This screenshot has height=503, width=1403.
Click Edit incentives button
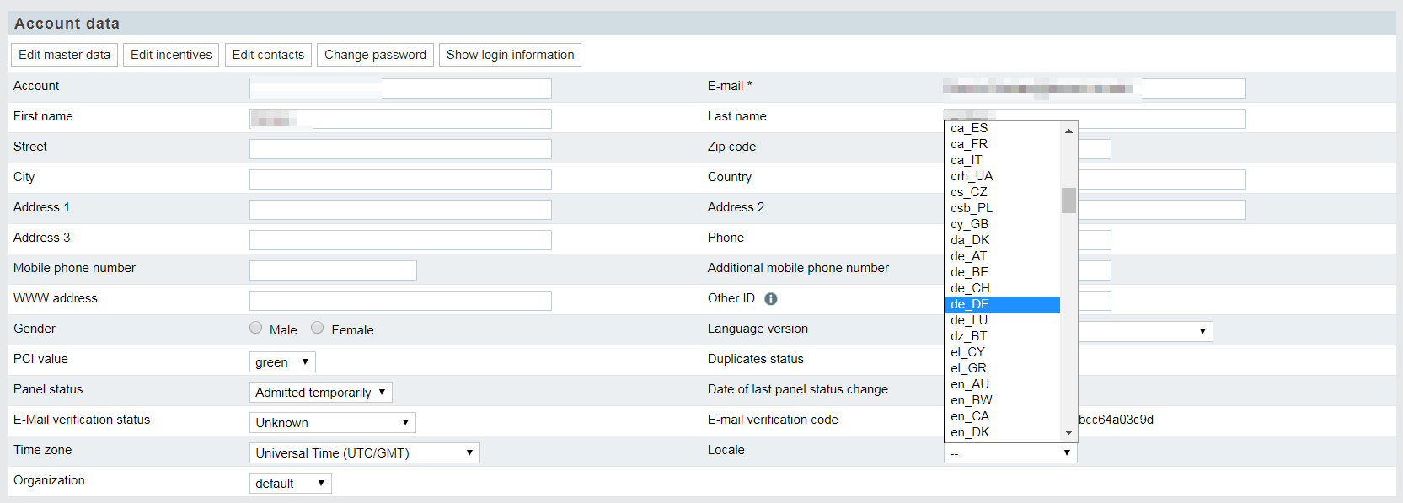pyautogui.click(x=171, y=55)
